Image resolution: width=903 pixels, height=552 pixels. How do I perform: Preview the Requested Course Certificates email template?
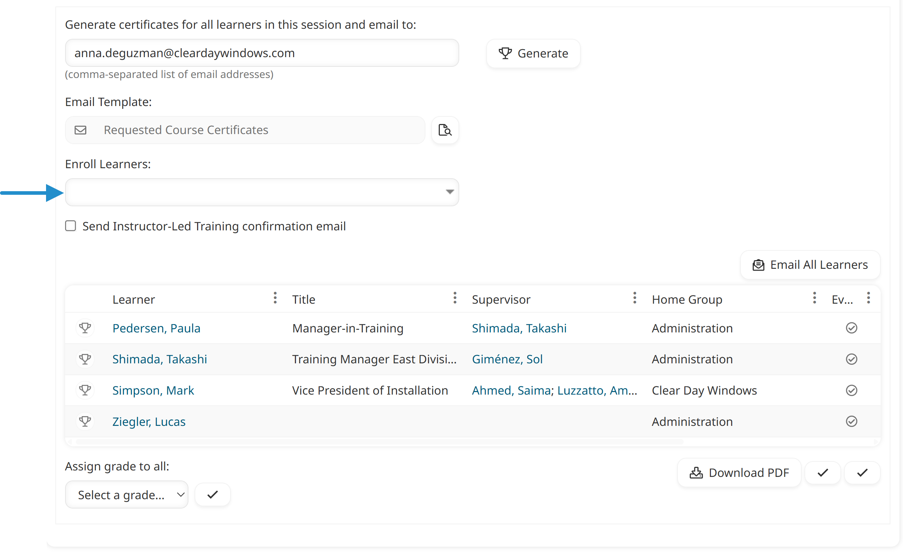coord(444,130)
